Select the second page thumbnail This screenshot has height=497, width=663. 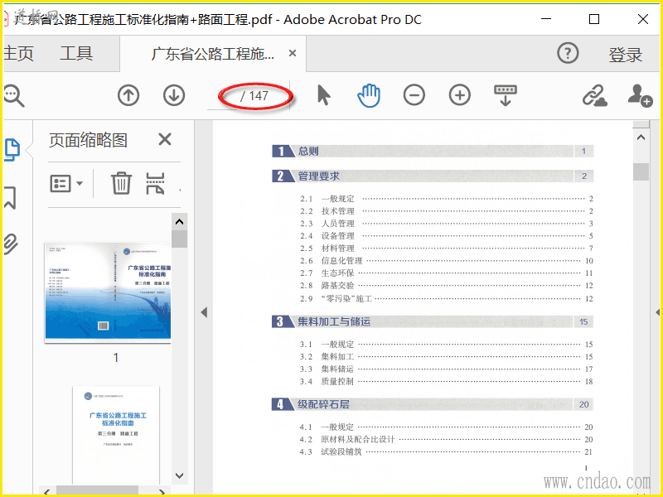coord(116,435)
